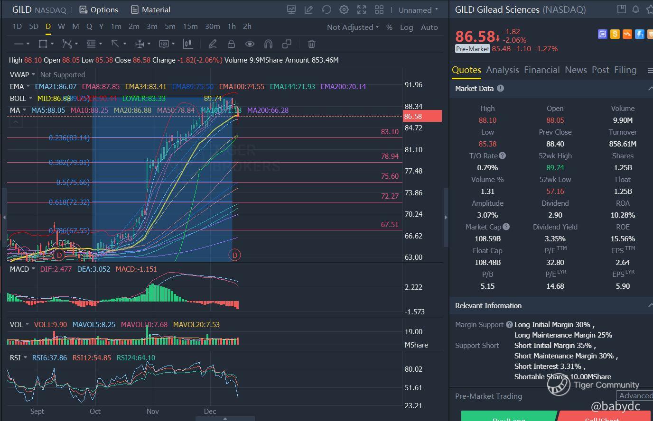Click the Market Cap help icon
The image size is (653, 421).
[506, 227]
